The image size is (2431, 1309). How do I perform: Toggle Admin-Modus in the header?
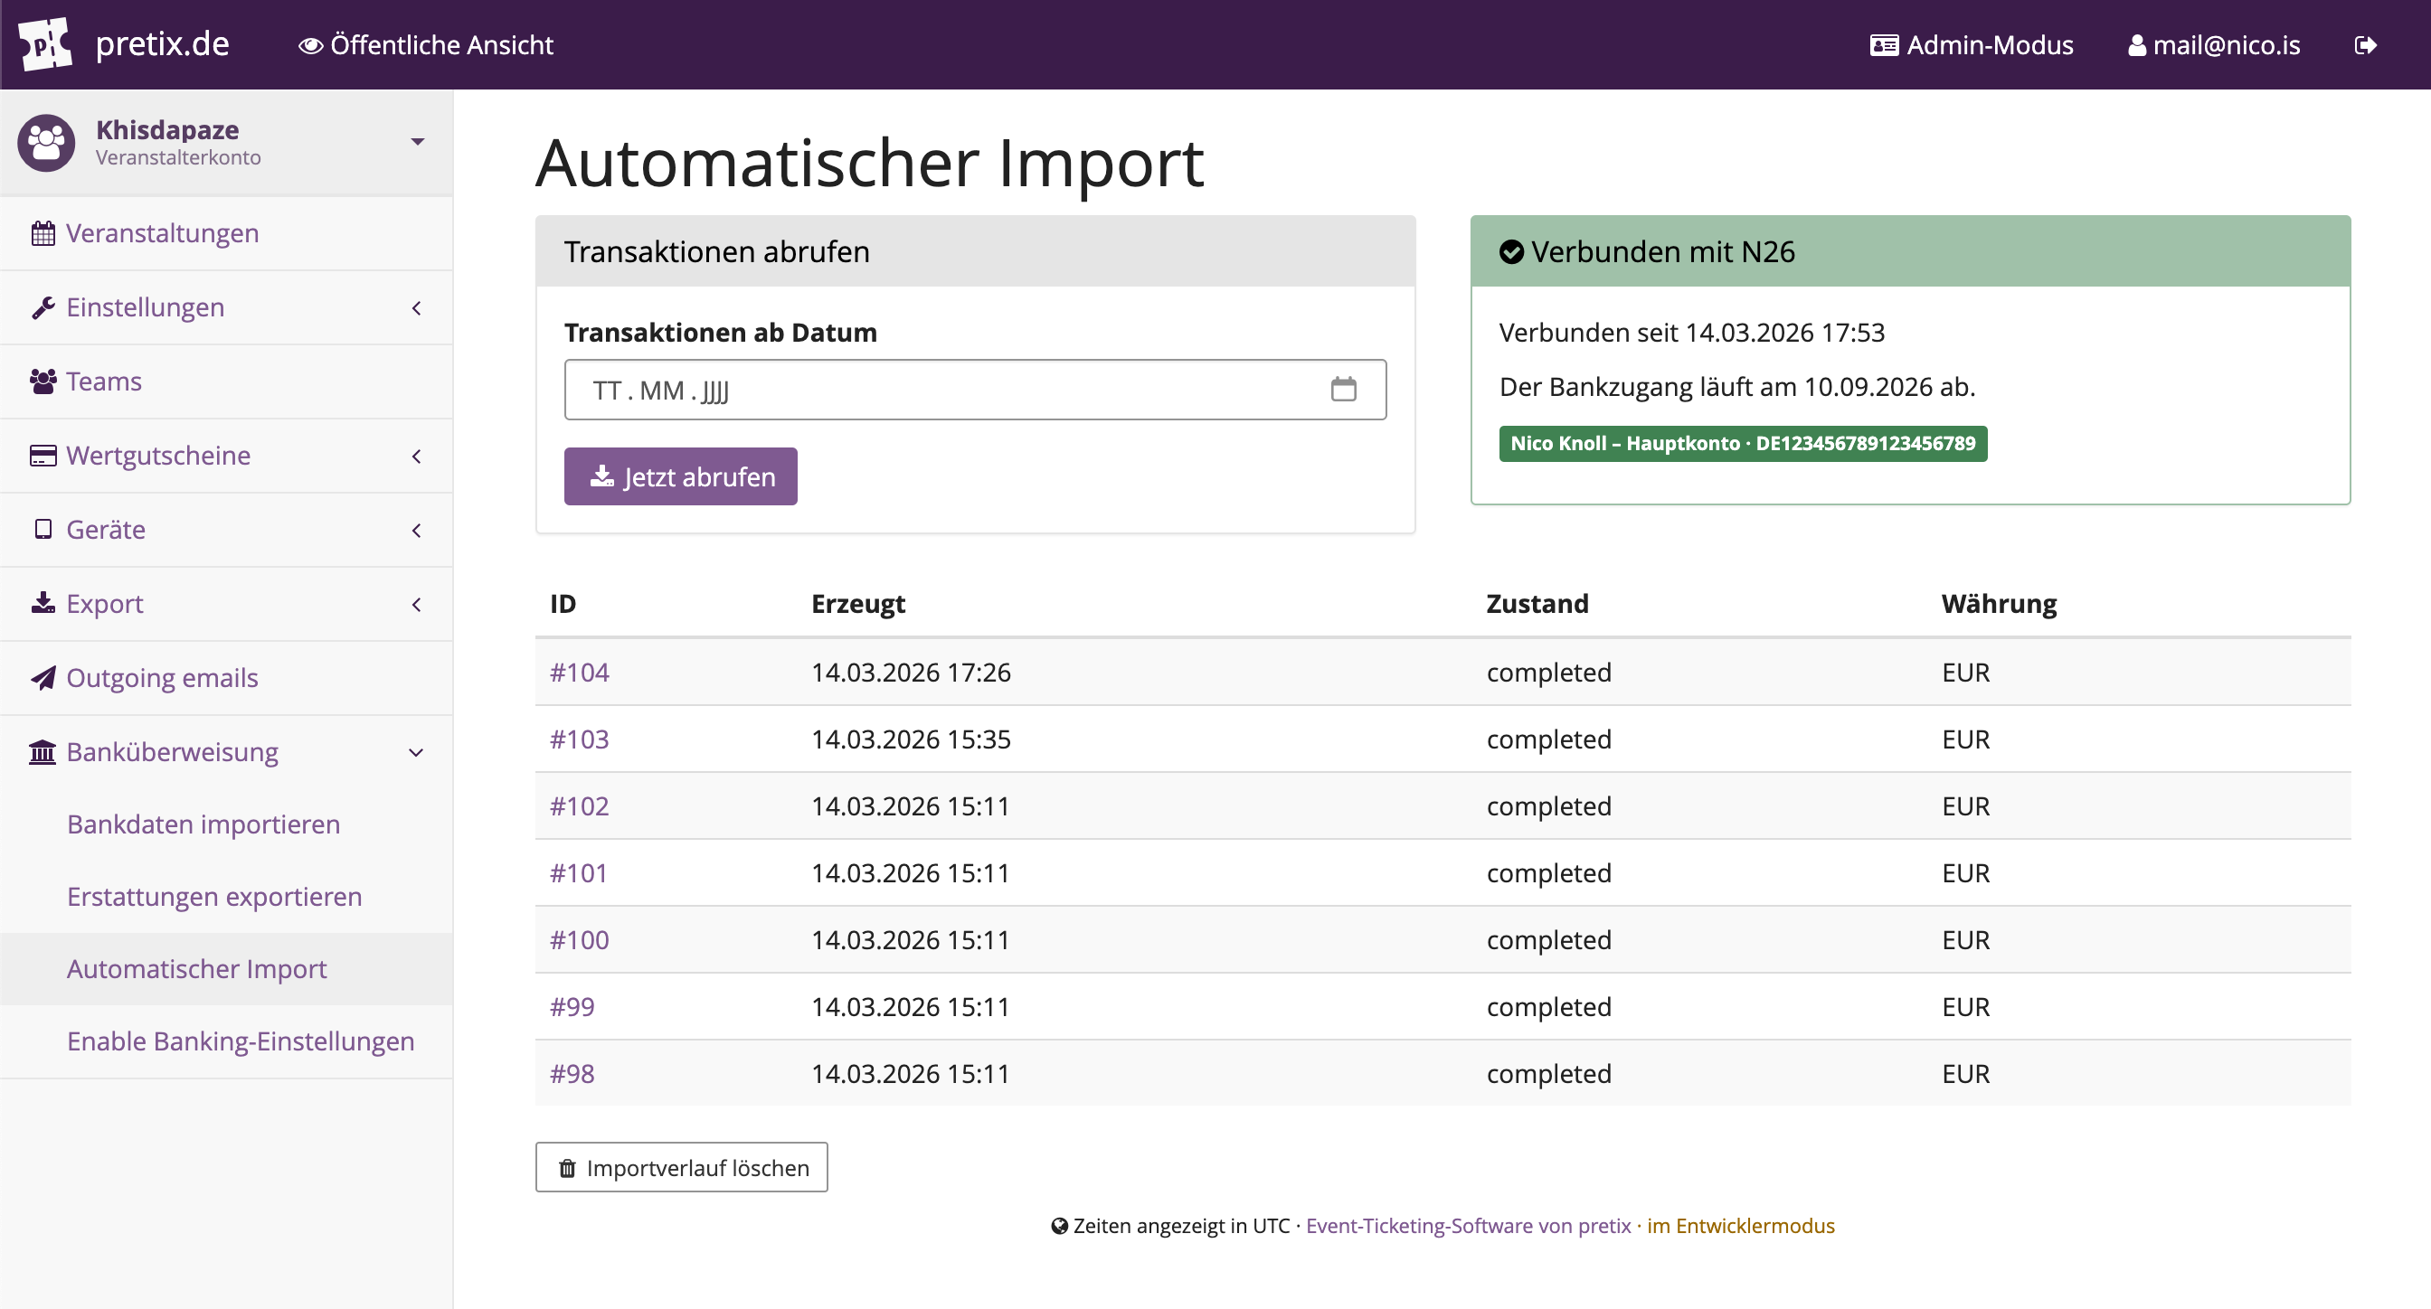(1972, 45)
